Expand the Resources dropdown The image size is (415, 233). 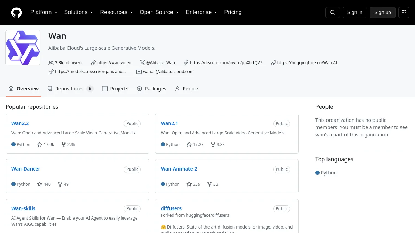click(117, 12)
